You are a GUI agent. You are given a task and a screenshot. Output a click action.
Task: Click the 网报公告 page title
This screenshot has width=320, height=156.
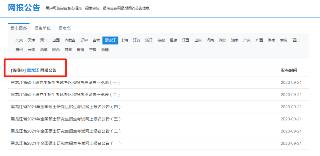pos(24,8)
